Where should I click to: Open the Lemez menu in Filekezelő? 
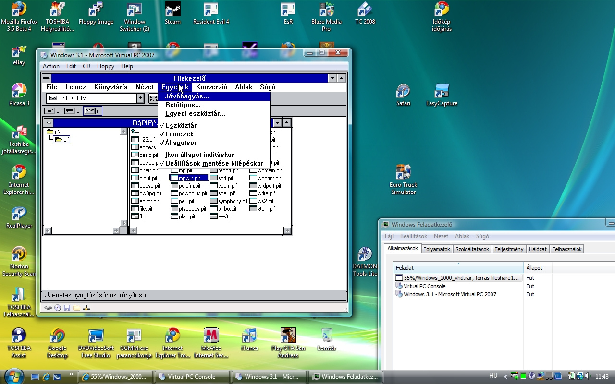75,87
